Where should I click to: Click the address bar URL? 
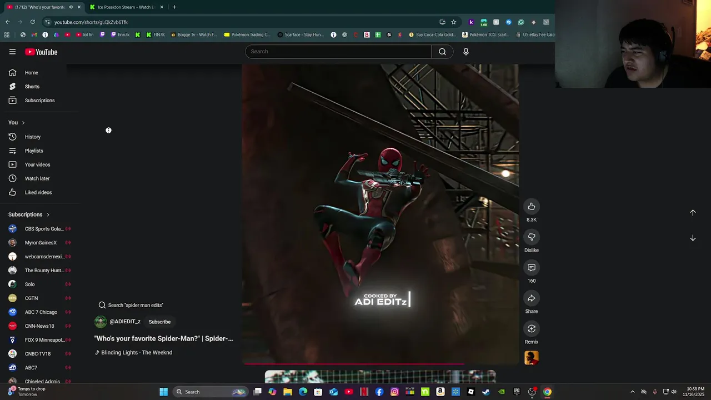tap(91, 22)
